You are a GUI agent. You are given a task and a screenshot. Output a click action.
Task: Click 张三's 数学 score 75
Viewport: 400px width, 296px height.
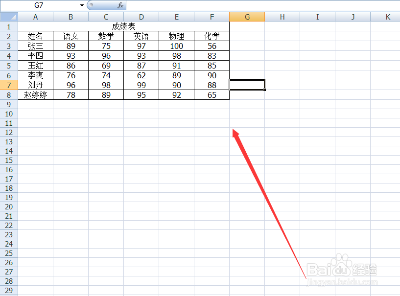[106, 46]
